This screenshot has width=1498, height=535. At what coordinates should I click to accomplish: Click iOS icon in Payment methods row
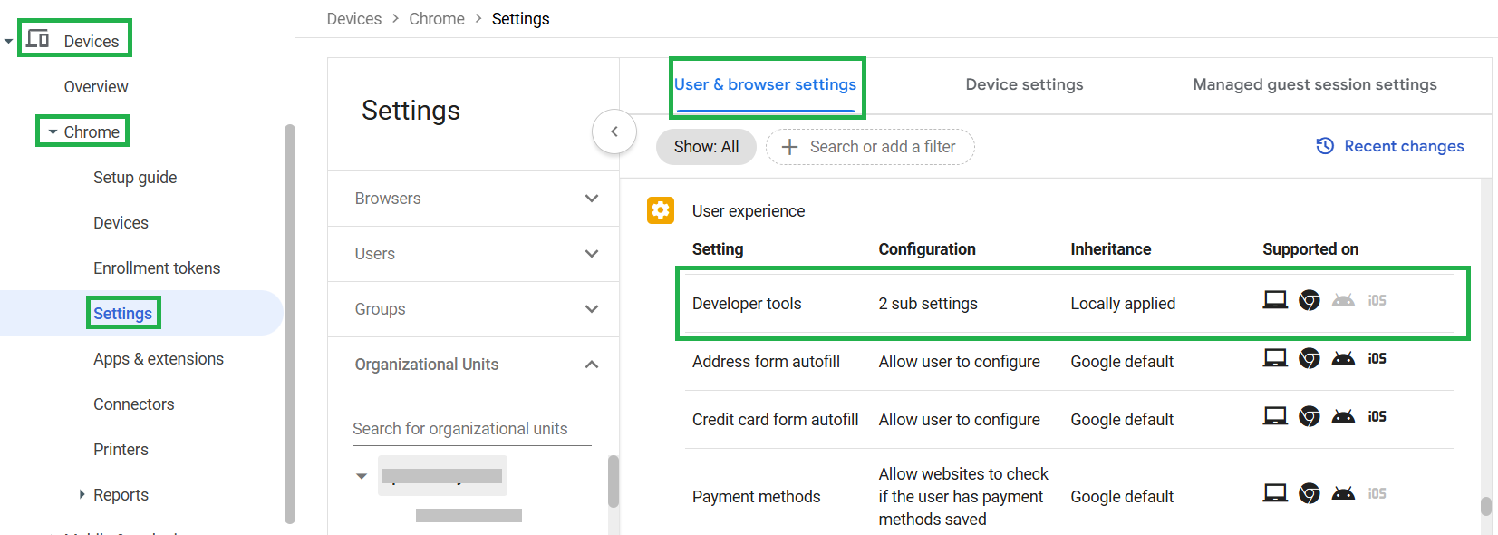point(1377,493)
